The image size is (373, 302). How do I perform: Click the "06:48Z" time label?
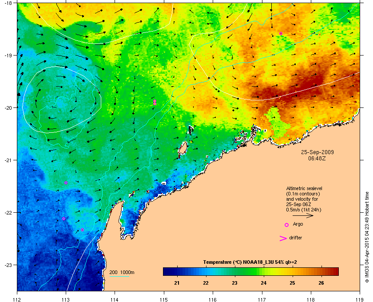pyautogui.click(x=317, y=158)
